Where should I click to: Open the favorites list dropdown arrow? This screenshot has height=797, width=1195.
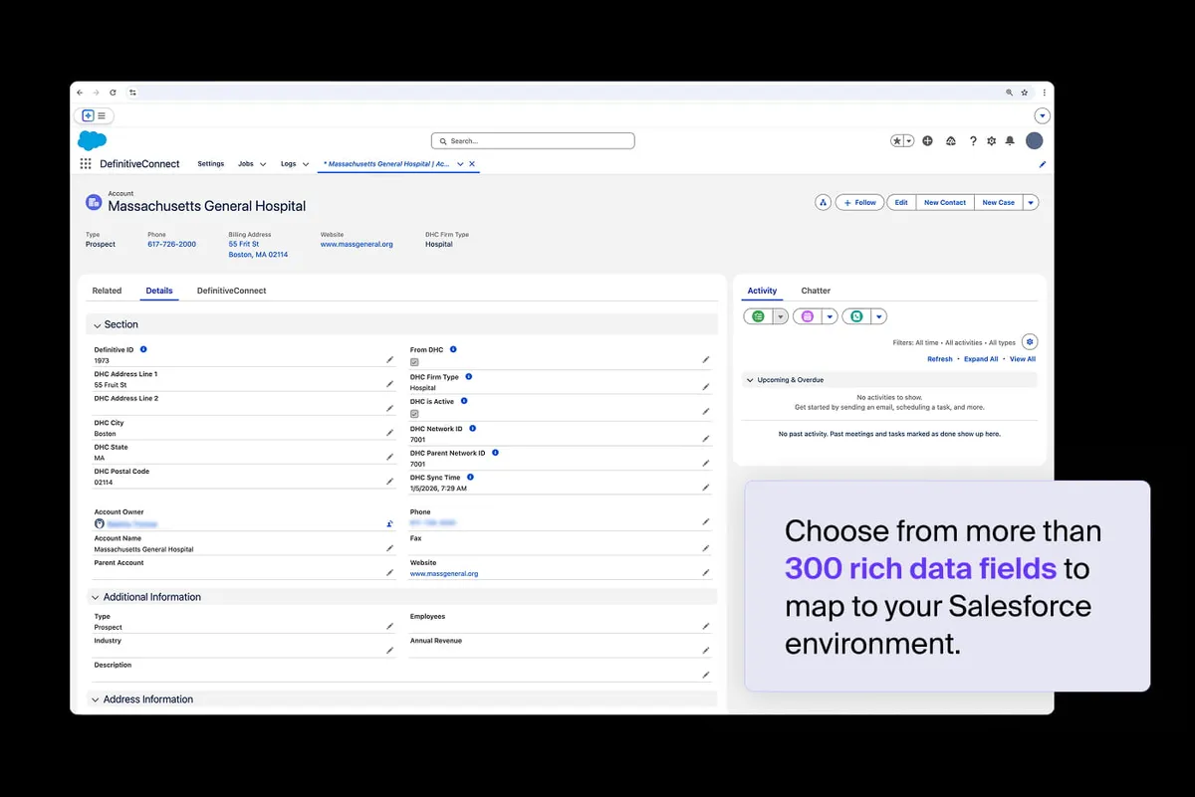click(908, 141)
